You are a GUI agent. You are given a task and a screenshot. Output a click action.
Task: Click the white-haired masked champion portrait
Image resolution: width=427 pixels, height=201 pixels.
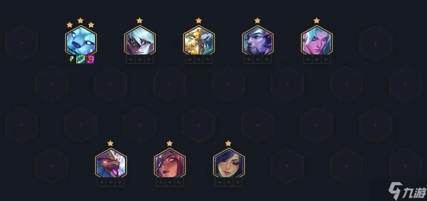click(140, 41)
